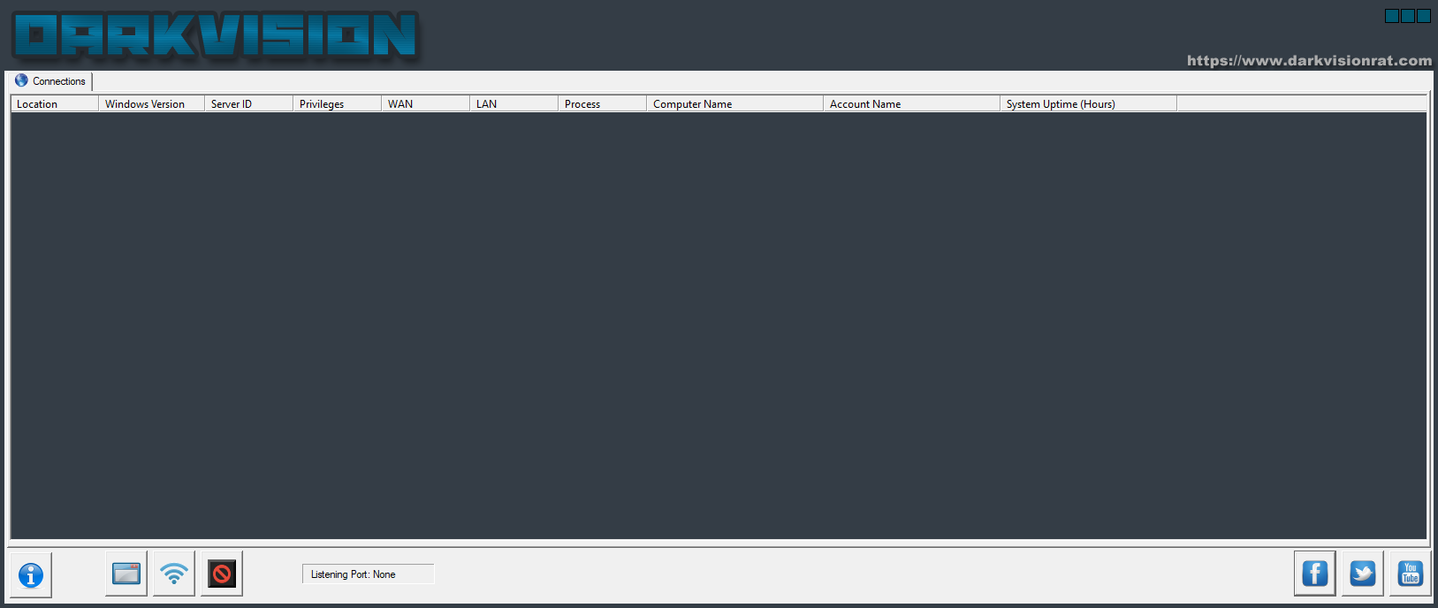Open the YouTube icon button
The image size is (1438, 608).
(x=1410, y=574)
